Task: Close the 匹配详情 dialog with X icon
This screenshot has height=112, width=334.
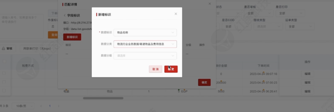Action: [210, 4]
